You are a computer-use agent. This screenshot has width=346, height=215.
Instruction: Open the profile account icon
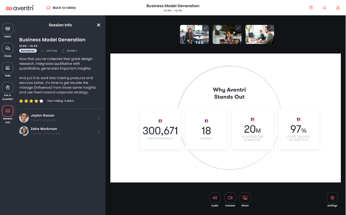click(x=338, y=7)
